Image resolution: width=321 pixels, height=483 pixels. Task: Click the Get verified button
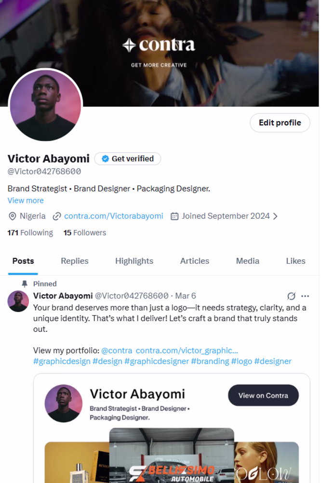(x=128, y=158)
